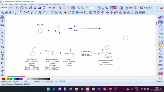The image size is (164, 92).
Task: Click the Open file icon
Action: tap(31, 8)
